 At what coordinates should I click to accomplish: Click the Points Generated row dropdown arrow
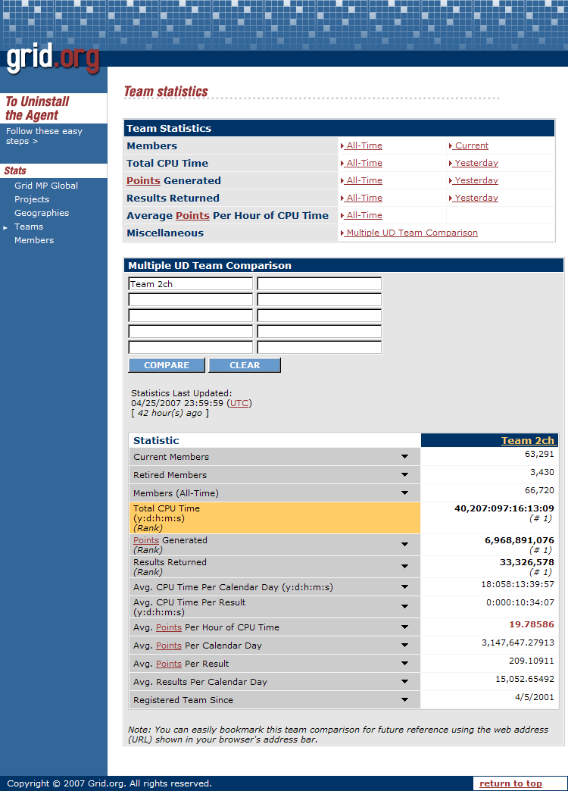405,545
